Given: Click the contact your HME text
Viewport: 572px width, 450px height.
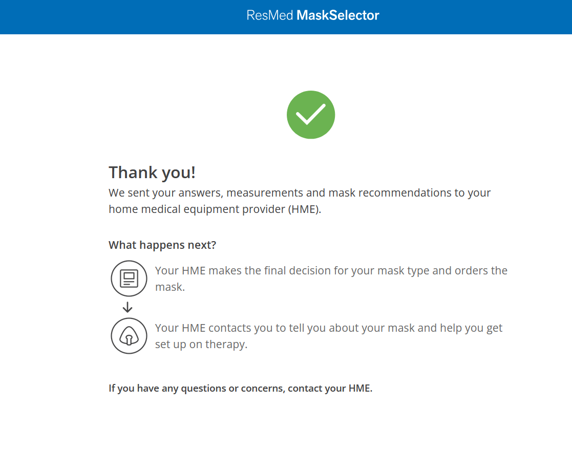Looking at the screenshot, I should [x=240, y=388].
